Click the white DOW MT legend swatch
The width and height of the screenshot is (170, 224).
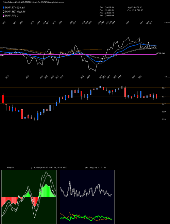pyautogui.click(x=3, y=12)
